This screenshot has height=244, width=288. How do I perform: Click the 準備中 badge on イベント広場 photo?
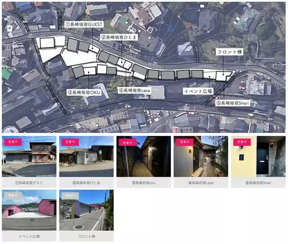coord(12,196)
